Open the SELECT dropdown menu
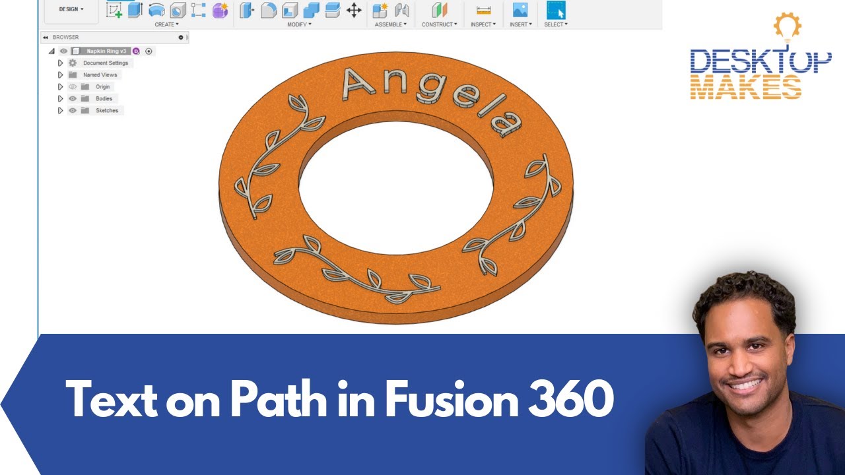 (556, 24)
